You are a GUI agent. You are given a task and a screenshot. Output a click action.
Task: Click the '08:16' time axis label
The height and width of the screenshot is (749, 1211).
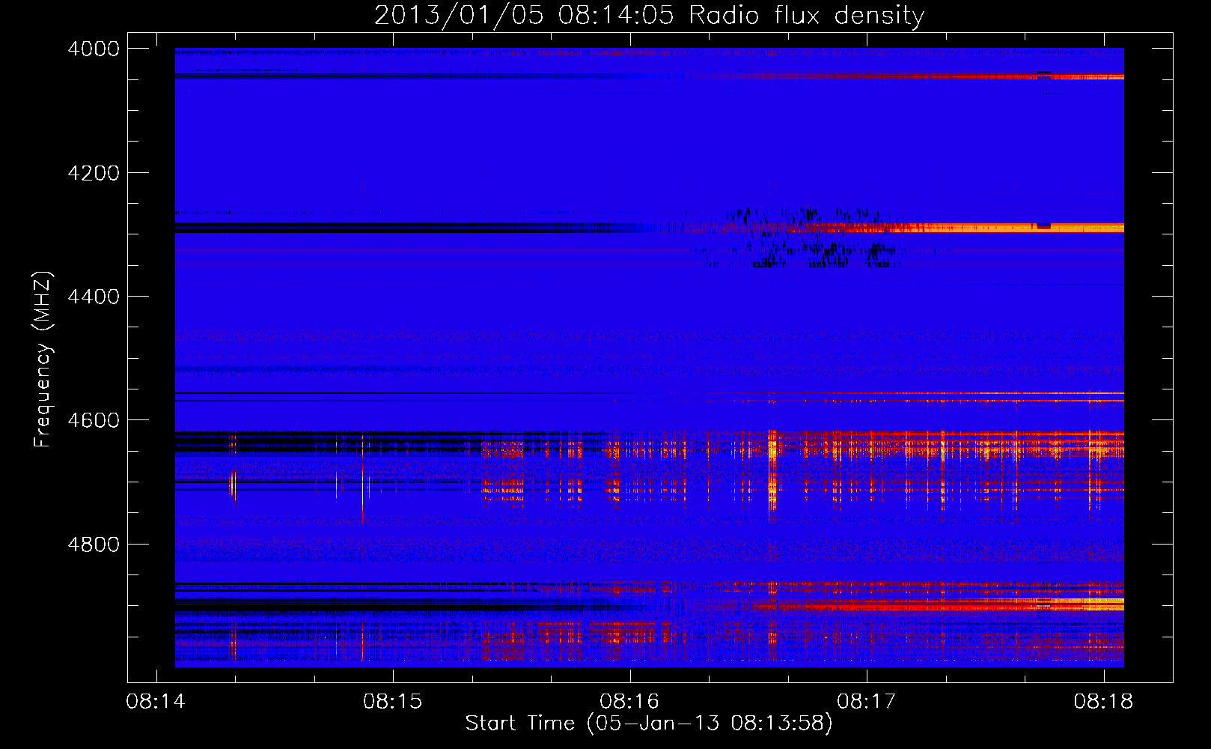coord(629,702)
